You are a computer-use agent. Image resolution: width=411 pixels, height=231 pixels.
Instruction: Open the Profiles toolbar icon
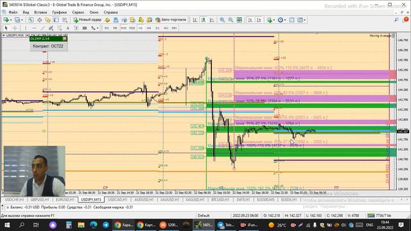(17, 20)
